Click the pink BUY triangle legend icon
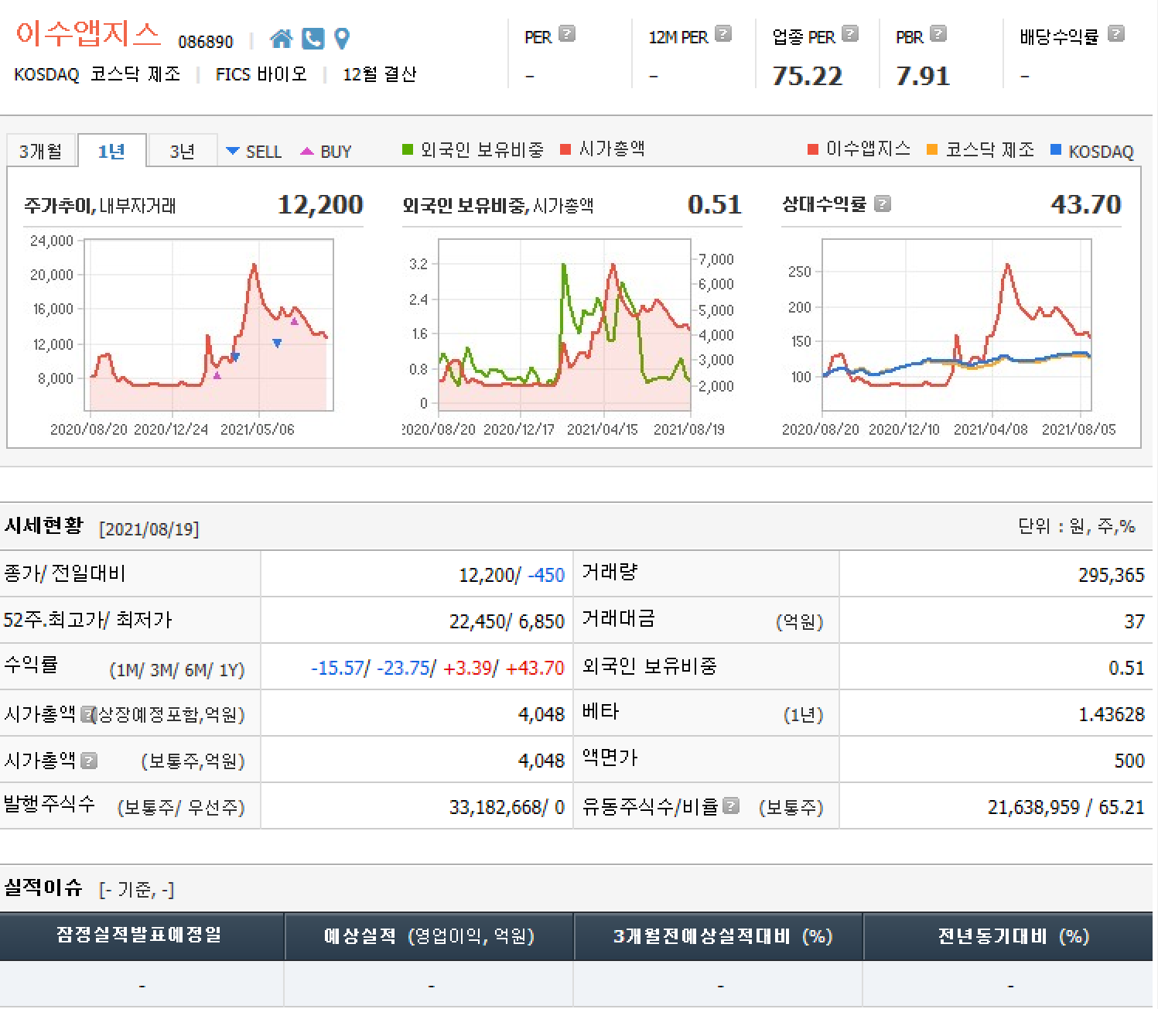1158x1009 pixels. tap(307, 152)
